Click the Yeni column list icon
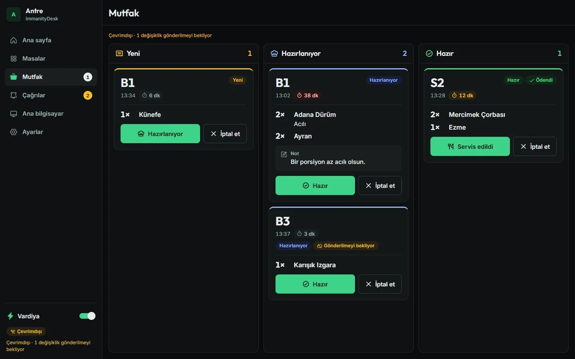The height and width of the screenshot is (359, 575). [119, 53]
